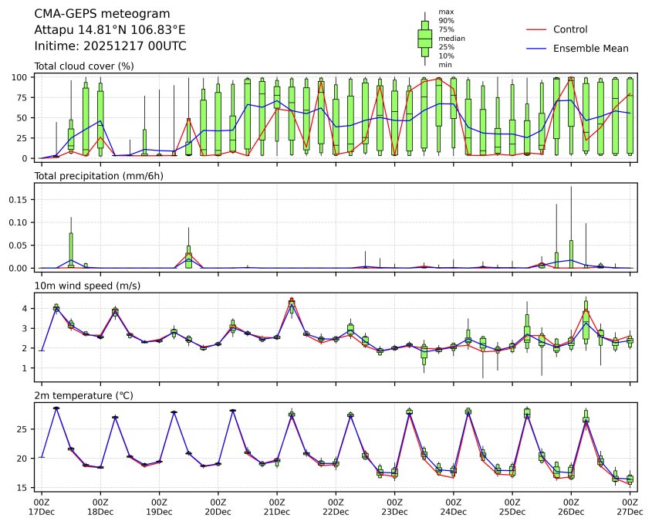
Task: Click the 00Z 17Dec time axis label
Action: (42, 506)
